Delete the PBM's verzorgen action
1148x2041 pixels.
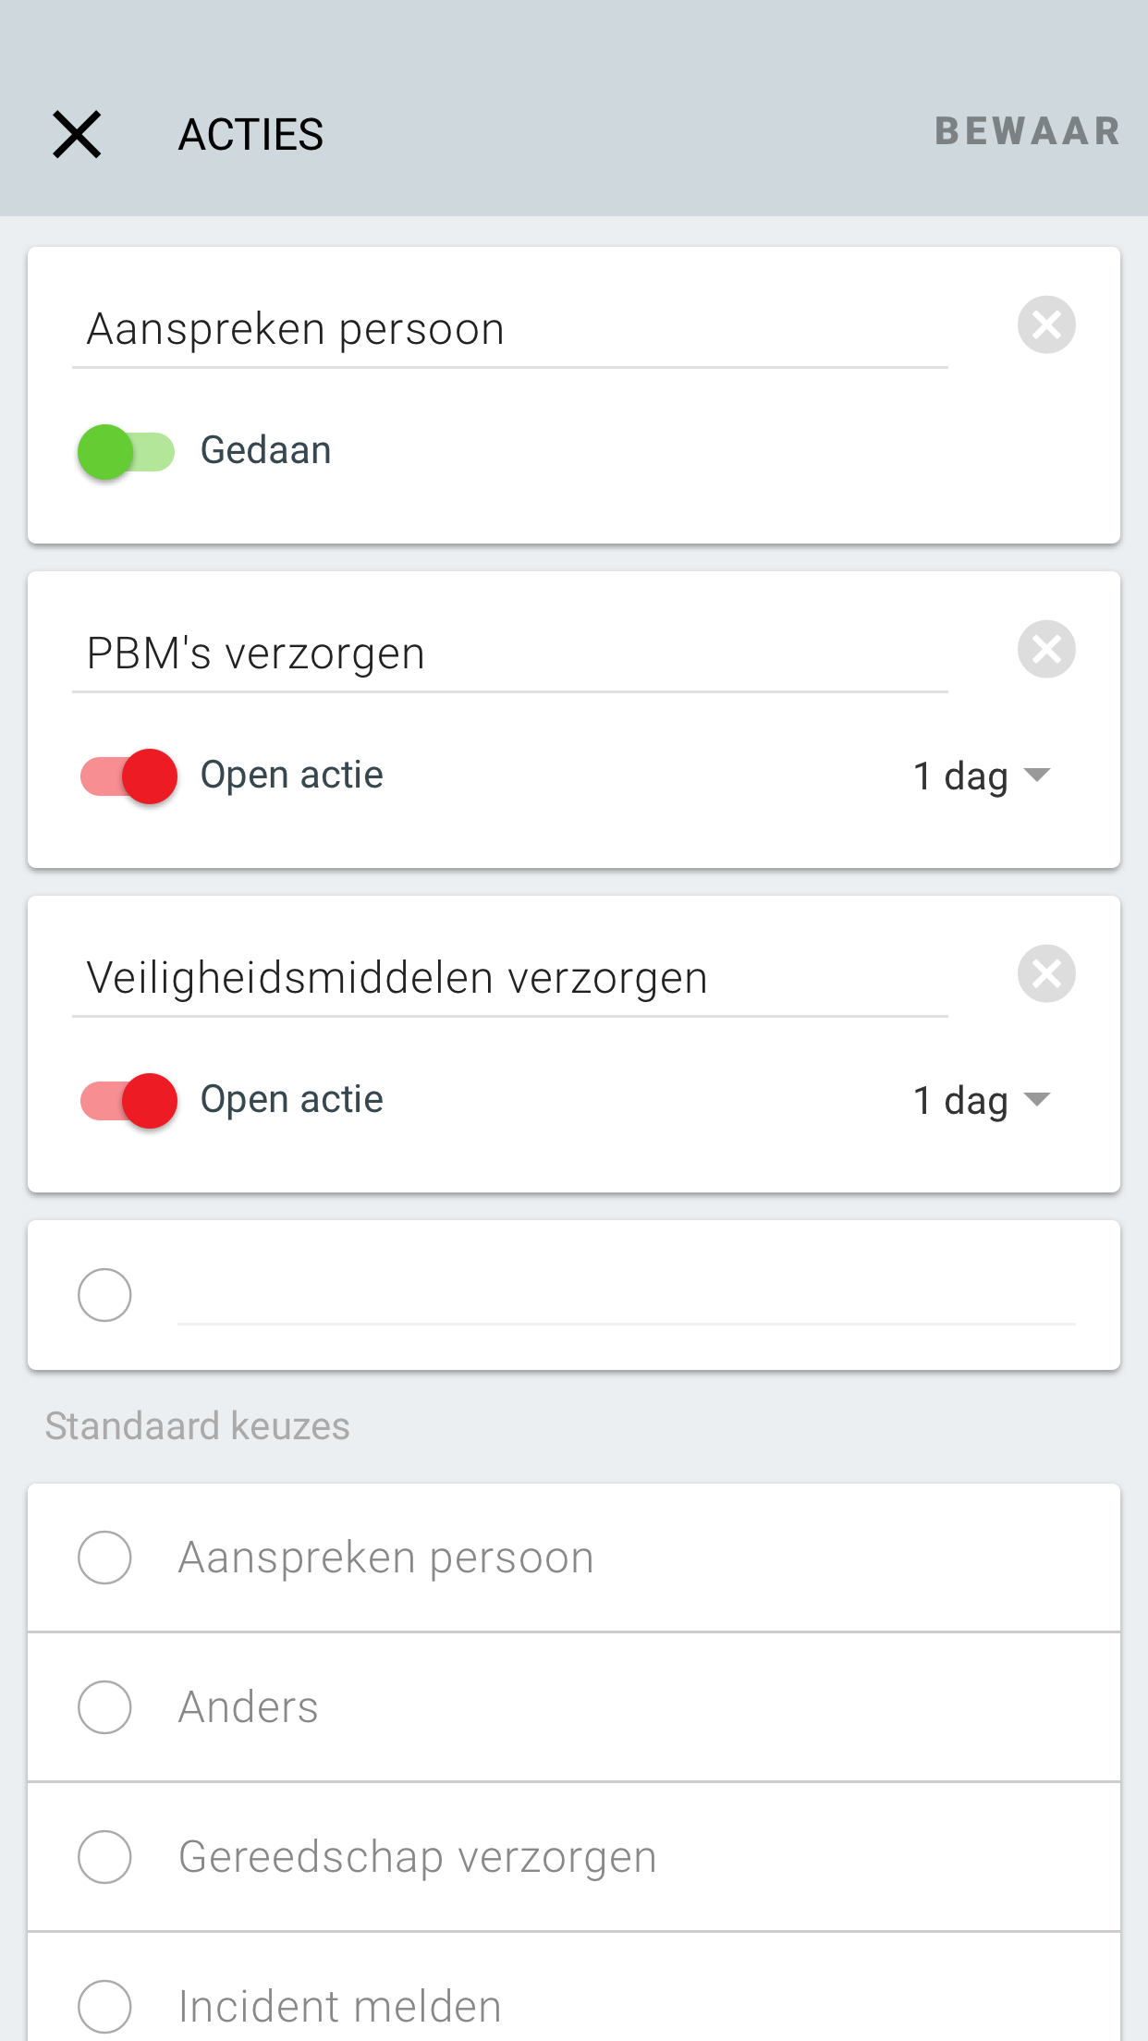coord(1046,649)
